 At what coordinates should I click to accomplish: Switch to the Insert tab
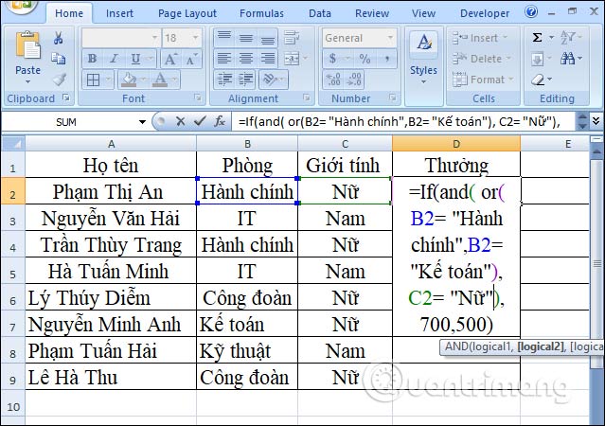(119, 13)
